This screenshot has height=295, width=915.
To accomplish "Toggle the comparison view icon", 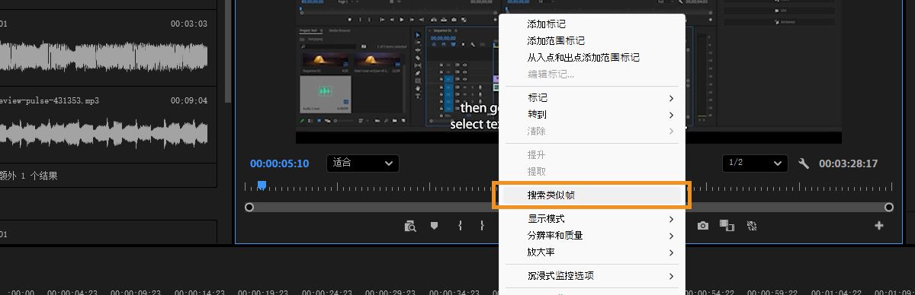I will (x=727, y=226).
